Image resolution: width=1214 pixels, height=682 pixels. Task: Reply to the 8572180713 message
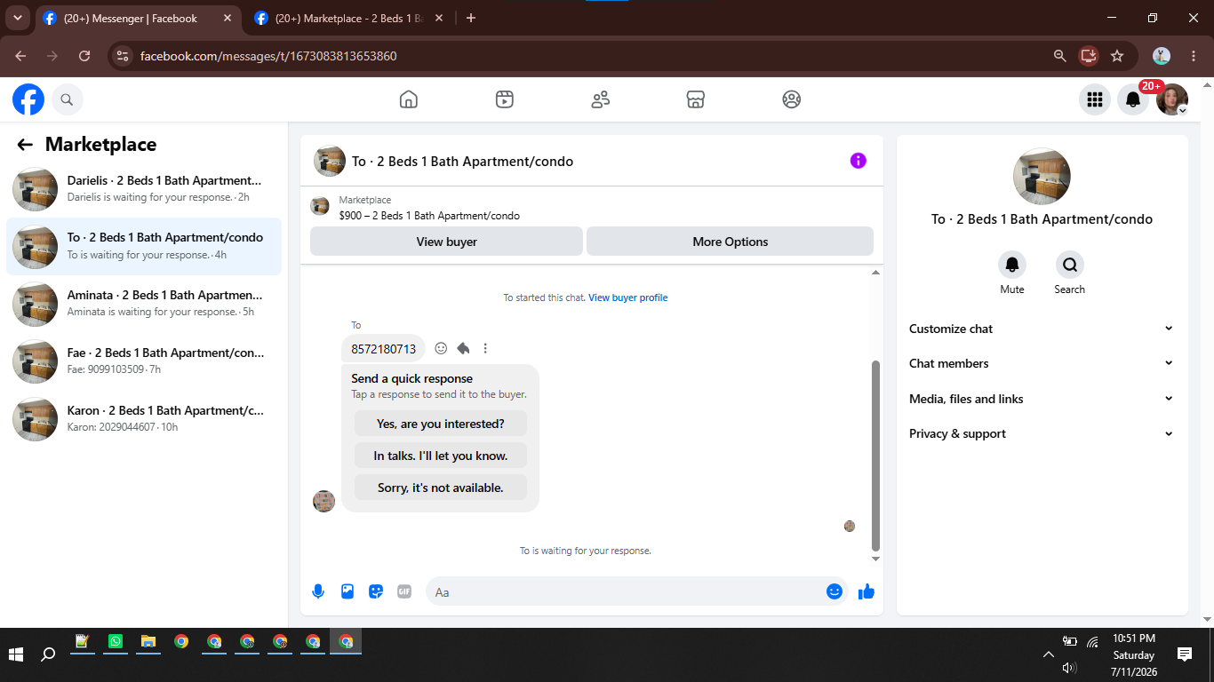(x=463, y=348)
